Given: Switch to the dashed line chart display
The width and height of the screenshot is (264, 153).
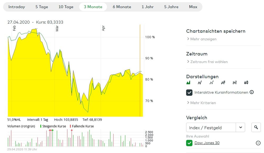Looking at the screenshot, I should point(211,83).
